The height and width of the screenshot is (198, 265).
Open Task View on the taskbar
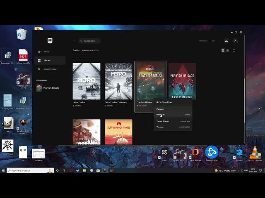64,170
